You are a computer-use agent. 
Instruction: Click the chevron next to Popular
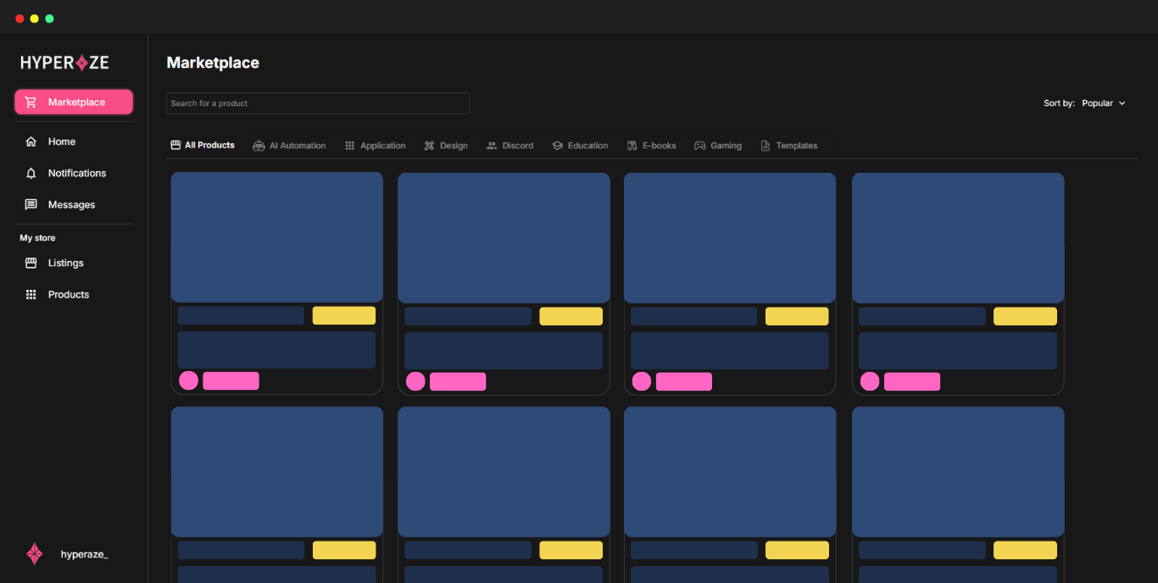point(1122,103)
